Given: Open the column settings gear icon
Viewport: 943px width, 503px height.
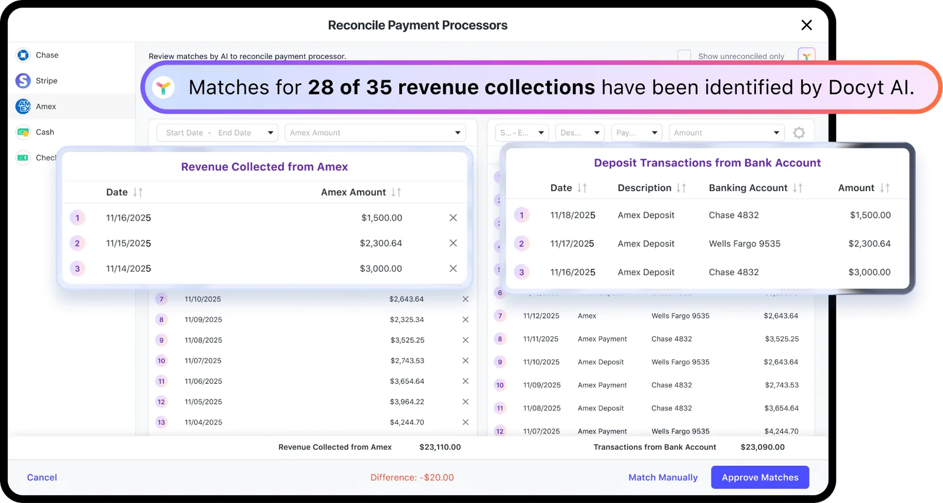Looking at the screenshot, I should pyautogui.click(x=799, y=133).
